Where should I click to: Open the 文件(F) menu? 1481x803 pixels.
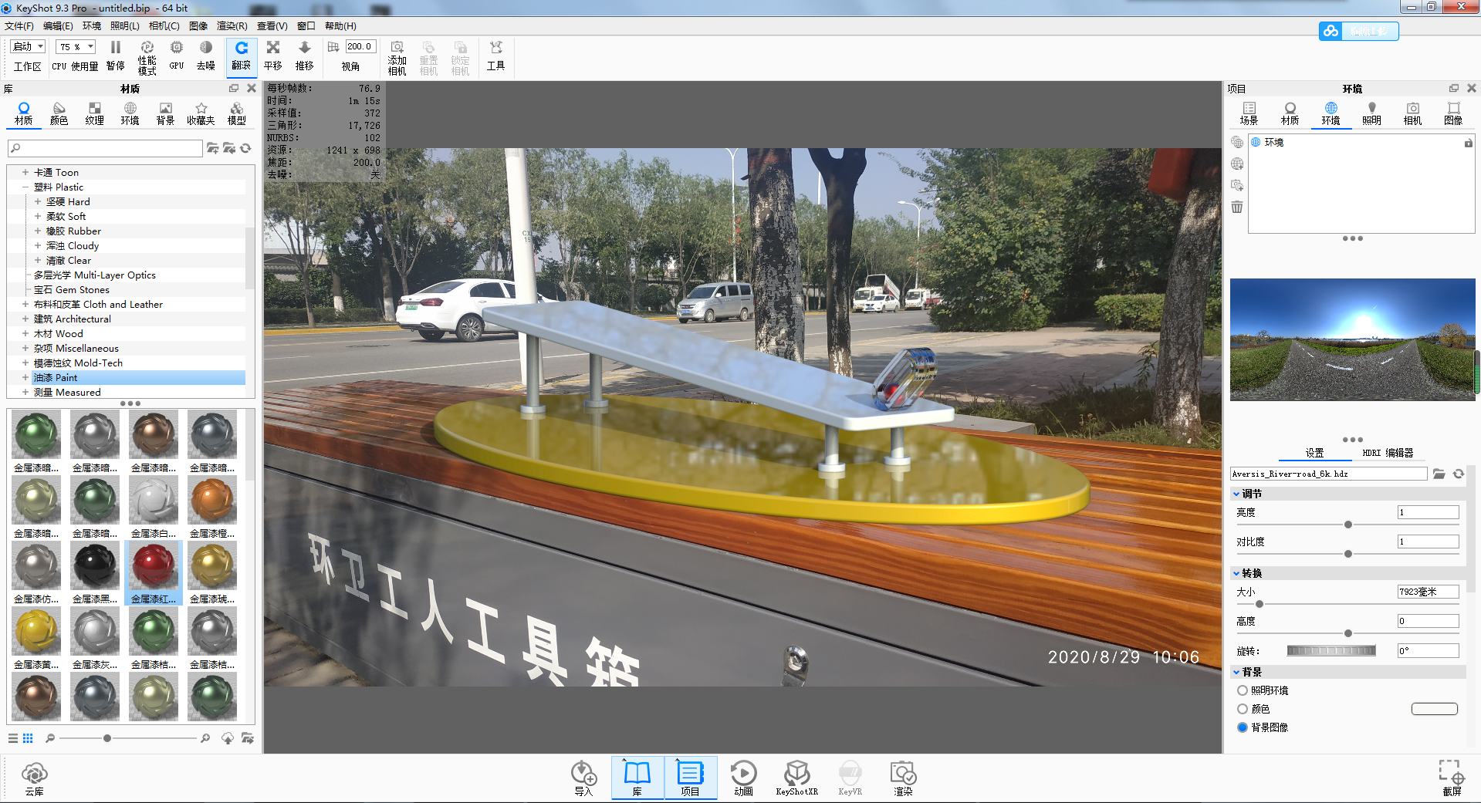point(19,26)
